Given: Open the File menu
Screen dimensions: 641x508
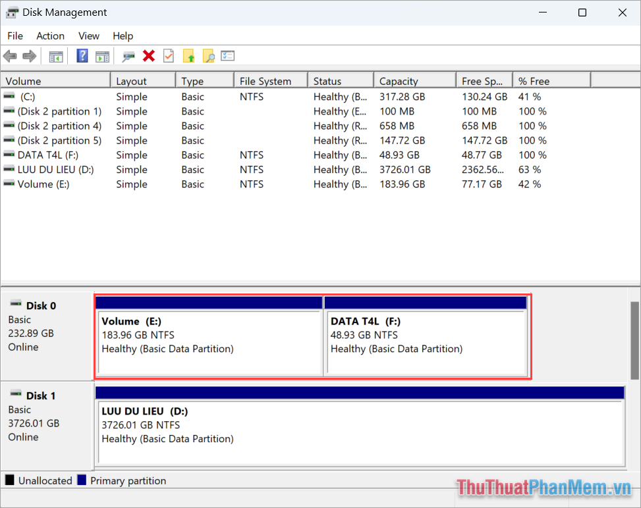Looking at the screenshot, I should click(x=14, y=36).
